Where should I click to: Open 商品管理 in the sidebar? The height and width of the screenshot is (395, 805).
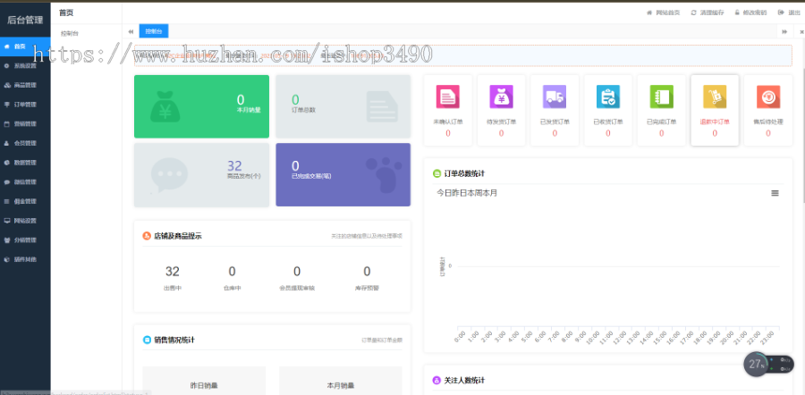pyautogui.click(x=25, y=85)
